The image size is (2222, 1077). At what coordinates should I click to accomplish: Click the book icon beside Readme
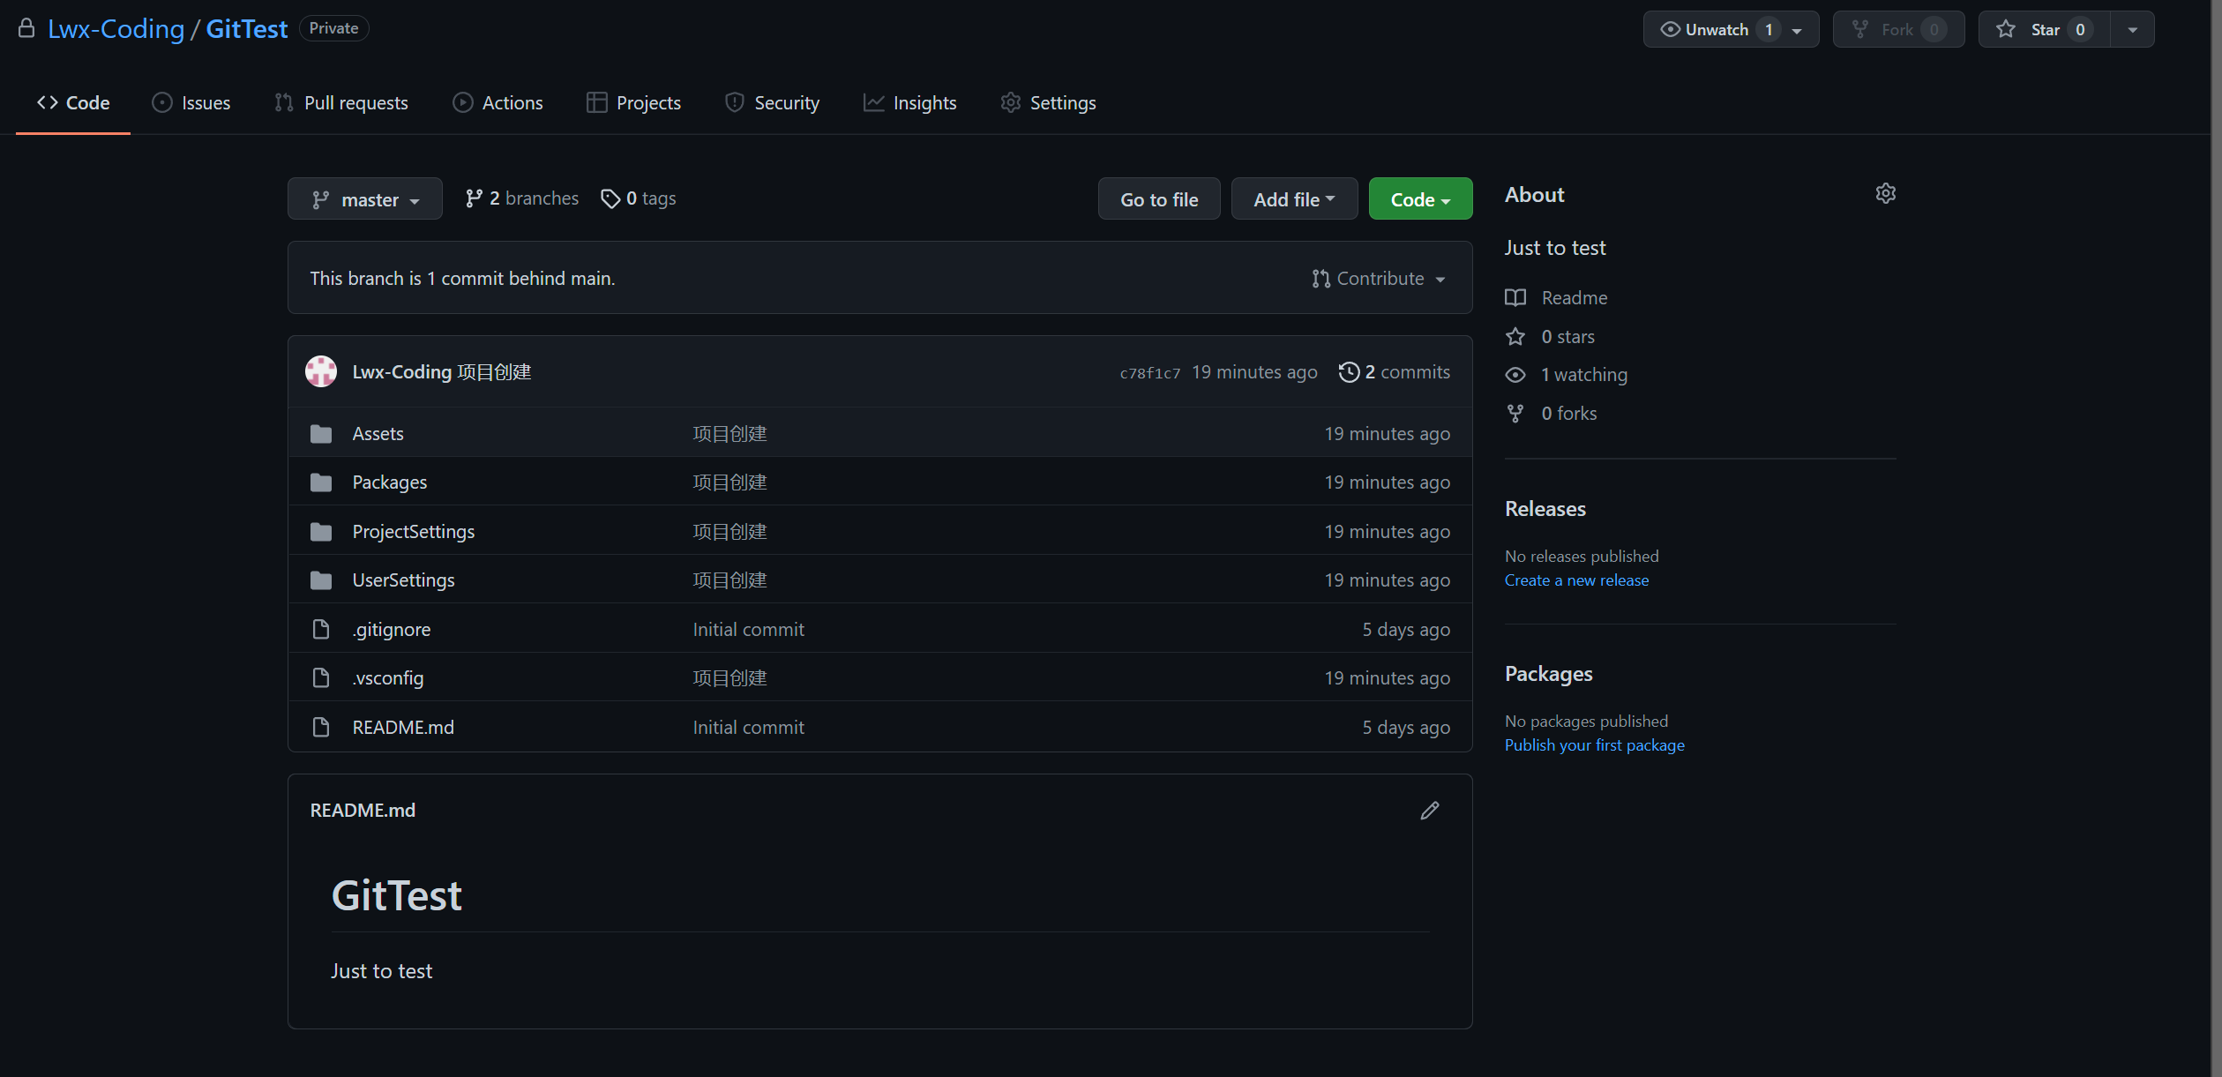tap(1515, 298)
